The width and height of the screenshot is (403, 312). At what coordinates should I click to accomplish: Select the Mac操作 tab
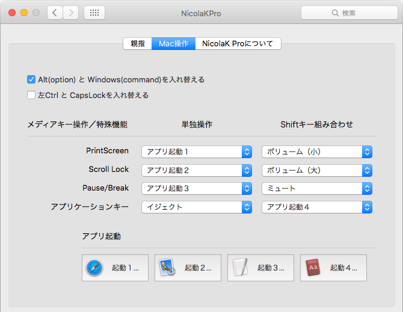(173, 43)
